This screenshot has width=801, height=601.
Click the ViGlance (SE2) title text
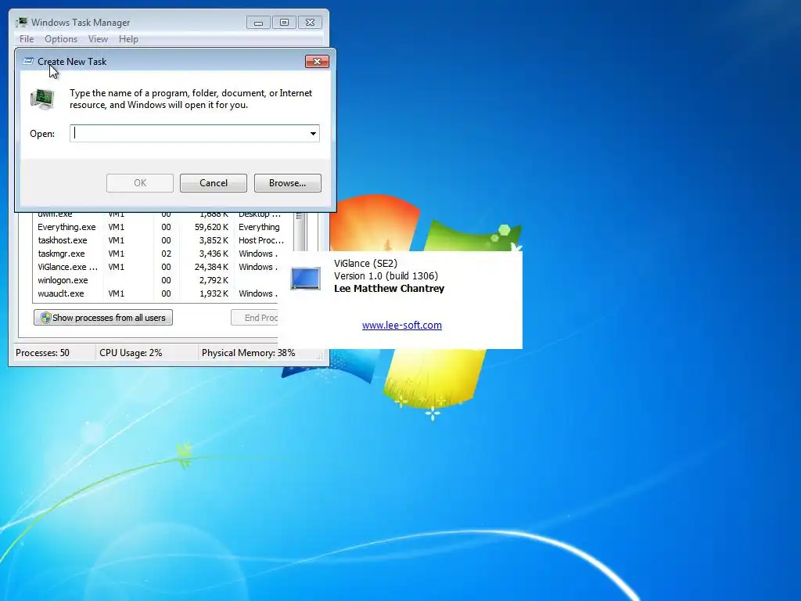[366, 264]
